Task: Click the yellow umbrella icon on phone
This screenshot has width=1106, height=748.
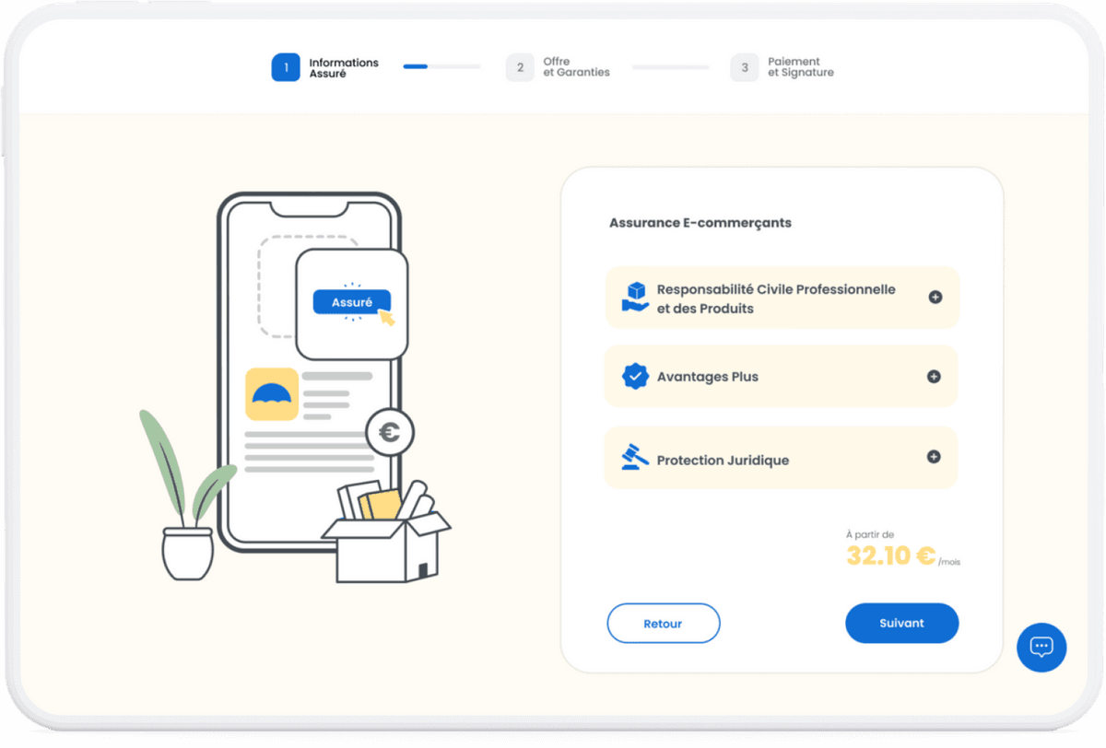Action: pyautogui.click(x=271, y=394)
